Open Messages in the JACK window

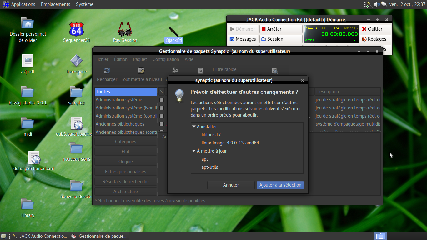tap(243, 39)
